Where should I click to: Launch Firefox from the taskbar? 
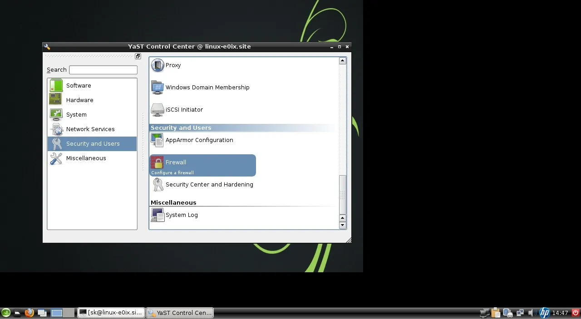click(x=30, y=313)
